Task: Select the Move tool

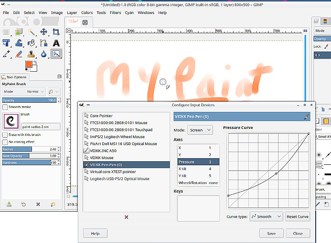Action: click(x=44, y=32)
